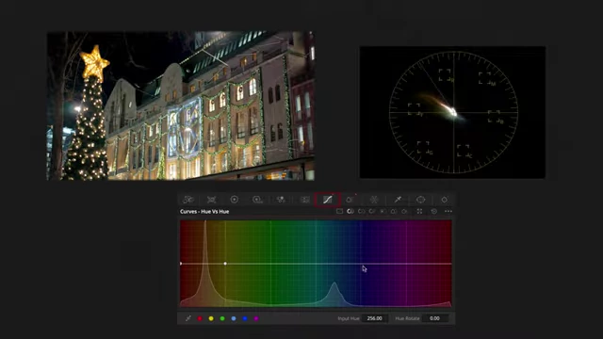Screen dimensions: 603x339
Task: Select the curve control point in yellow region
Action: (x=225, y=264)
